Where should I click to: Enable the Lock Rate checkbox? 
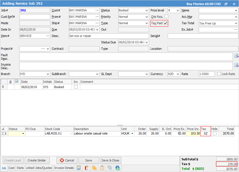(x=219, y=74)
